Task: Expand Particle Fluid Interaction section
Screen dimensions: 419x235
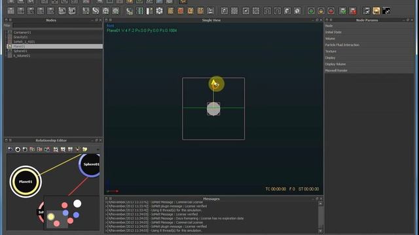Action: [369, 45]
